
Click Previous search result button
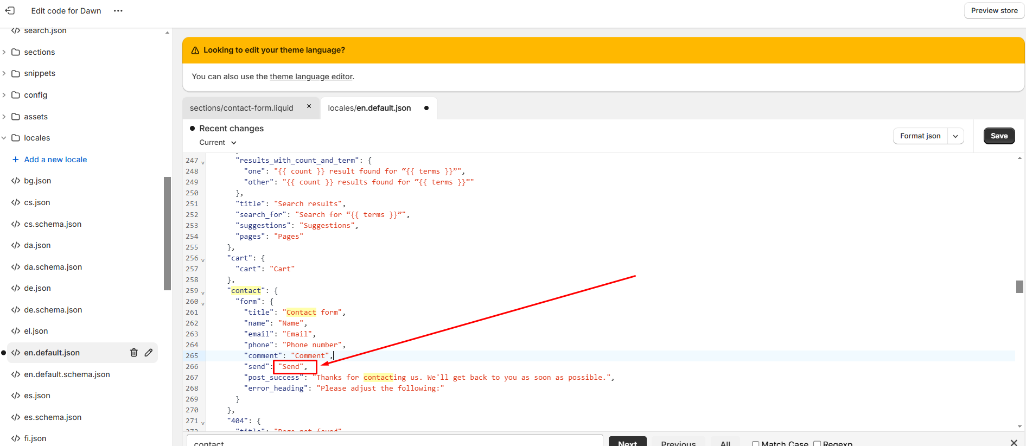point(678,442)
